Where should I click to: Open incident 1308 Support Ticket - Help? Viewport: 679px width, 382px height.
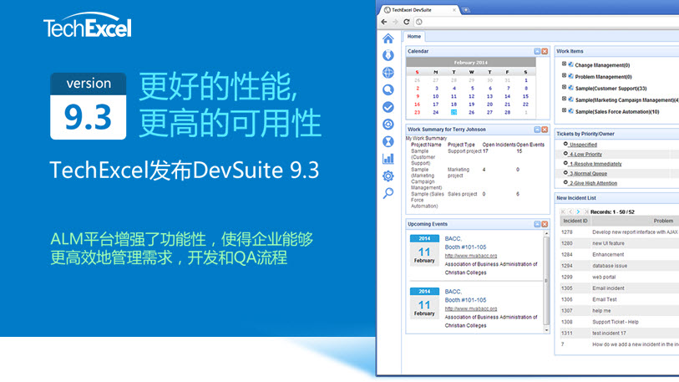pyautogui.click(x=619, y=322)
